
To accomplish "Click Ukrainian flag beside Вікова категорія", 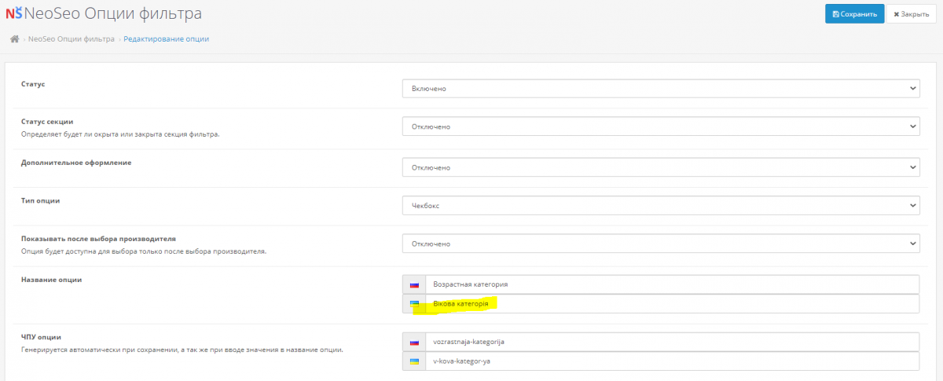I will coord(414,304).
